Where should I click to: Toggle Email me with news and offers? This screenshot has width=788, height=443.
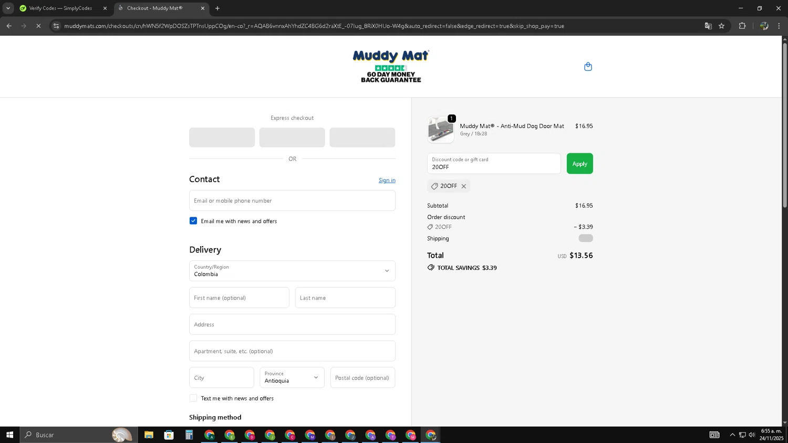click(x=193, y=221)
